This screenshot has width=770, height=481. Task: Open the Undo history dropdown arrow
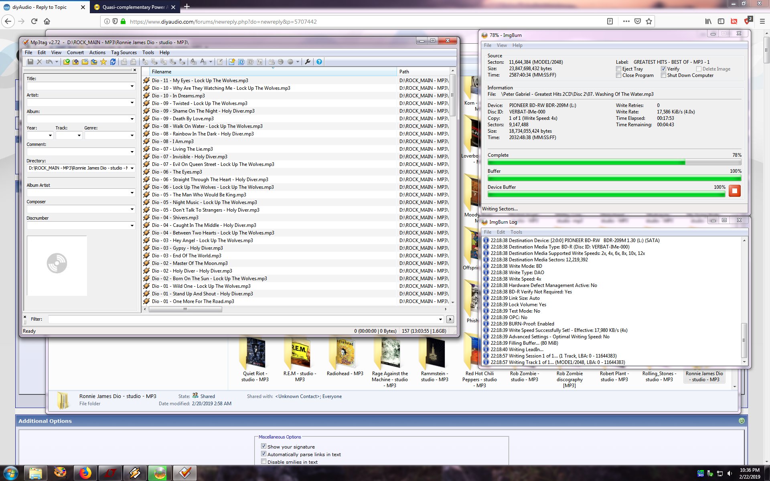[x=57, y=62]
